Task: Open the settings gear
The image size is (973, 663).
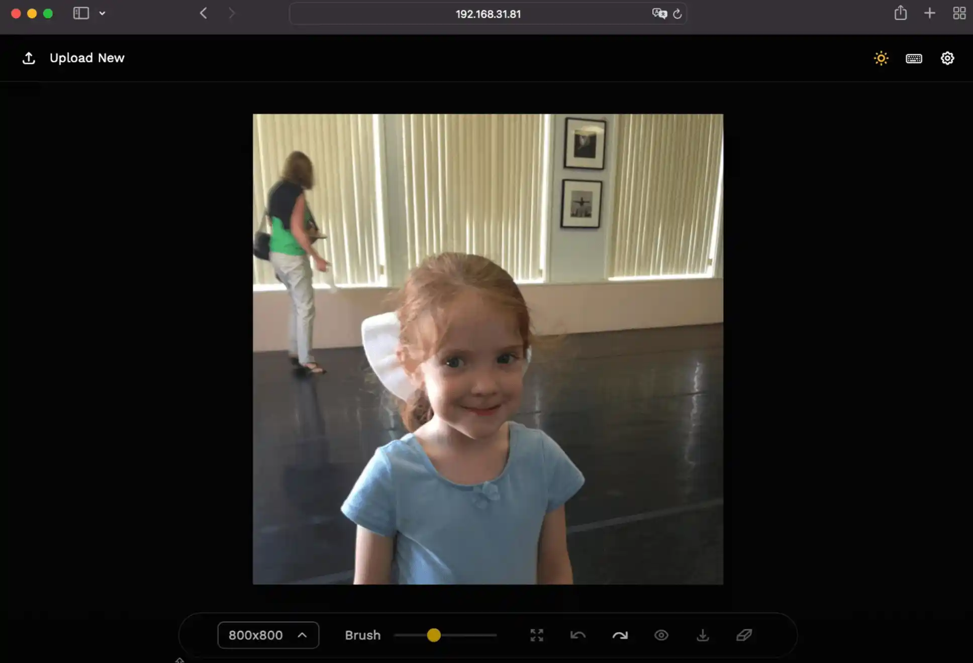Action: pos(947,58)
